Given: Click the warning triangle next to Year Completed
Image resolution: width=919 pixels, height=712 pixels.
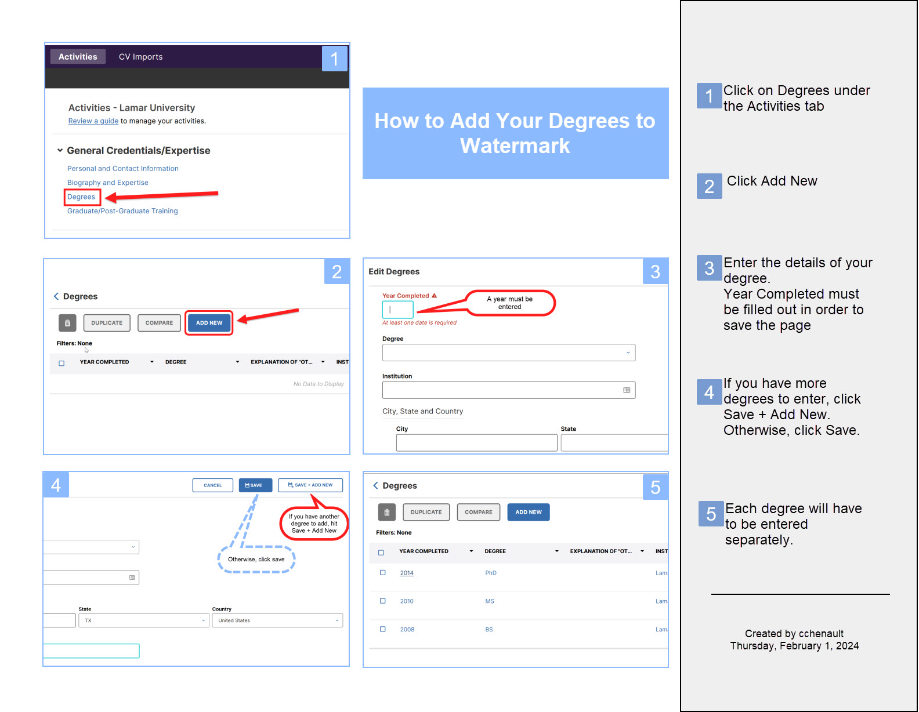Looking at the screenshot, I should pos(434,296).
